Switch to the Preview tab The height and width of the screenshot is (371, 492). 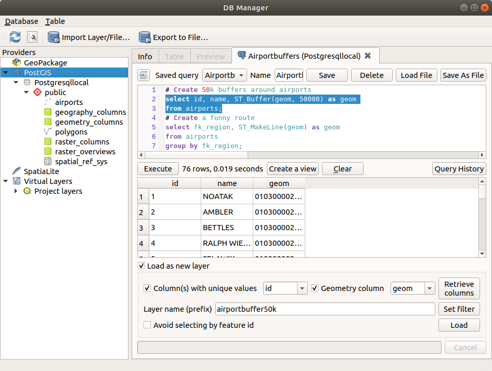[x=211, y=56]
